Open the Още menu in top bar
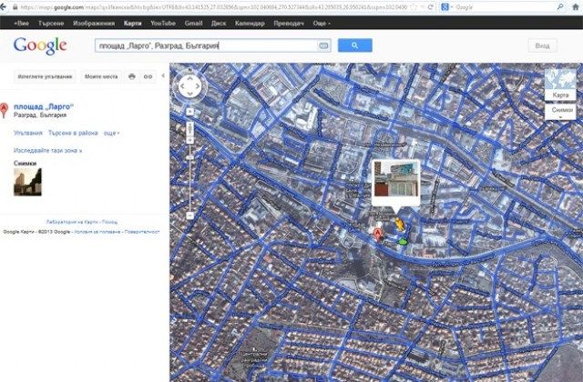The image size is (583, 382). pos(322,23)
